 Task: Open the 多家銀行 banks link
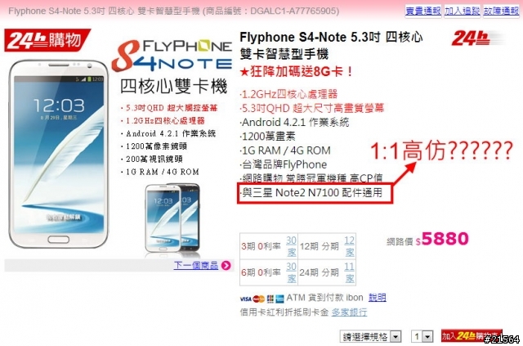click(349, 312)
